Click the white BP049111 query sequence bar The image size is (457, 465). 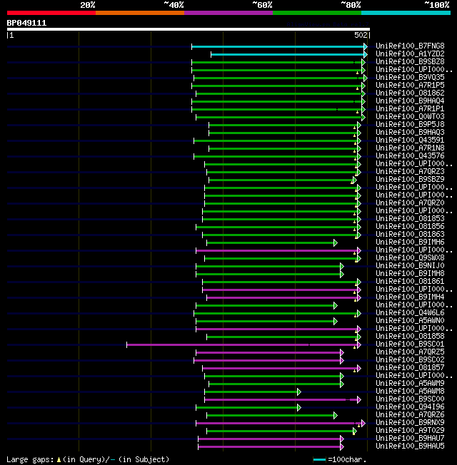tap(189, 29)
